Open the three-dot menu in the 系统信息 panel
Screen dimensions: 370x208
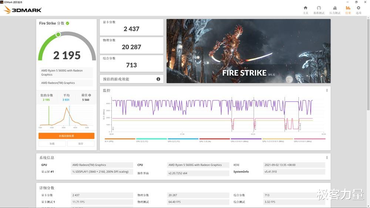point(327,158)
